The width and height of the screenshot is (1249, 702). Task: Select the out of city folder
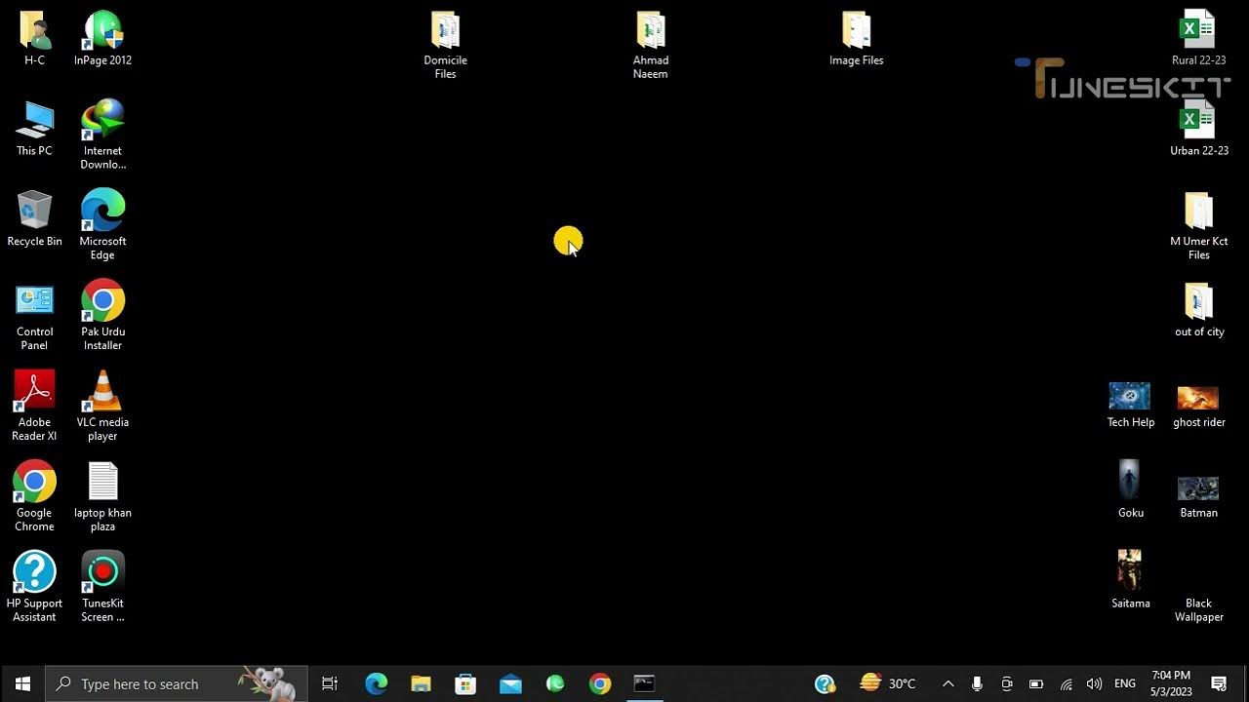(x=1199, y=310)
